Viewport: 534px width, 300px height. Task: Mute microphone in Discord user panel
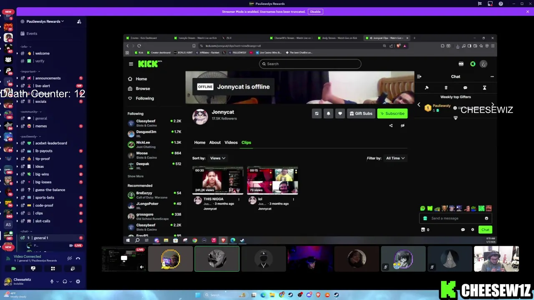pos(52,282)
